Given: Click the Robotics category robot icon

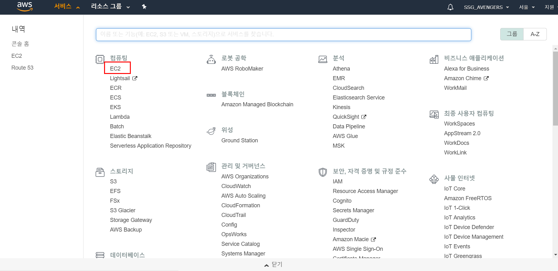Looking at the screenshot, I should [211, 59].
